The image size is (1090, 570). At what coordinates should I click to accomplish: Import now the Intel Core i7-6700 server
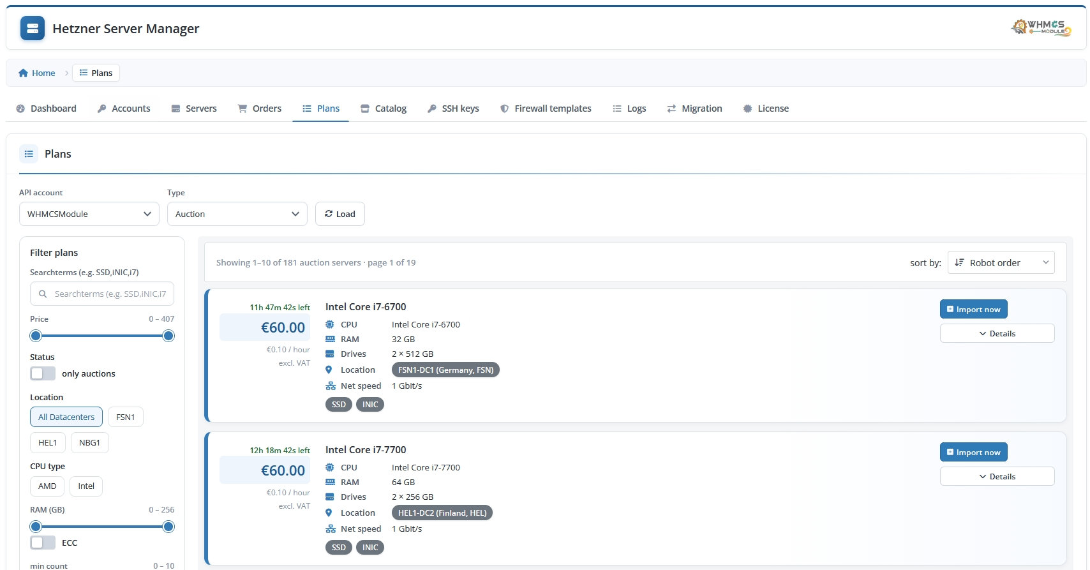coord(974,309)
